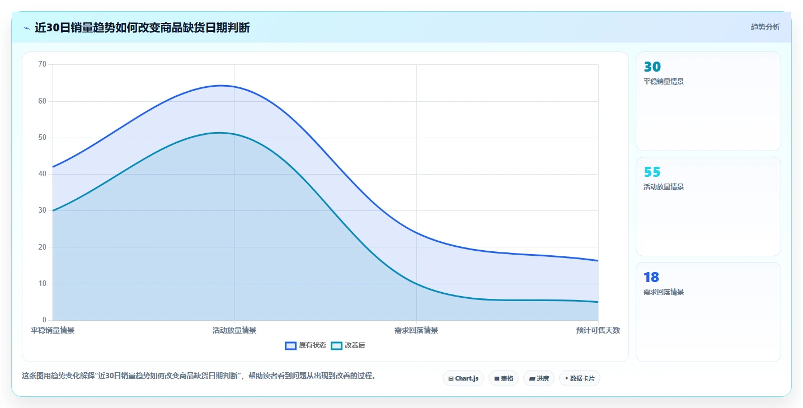Click the x-axis label 活动放量情景
Viewport: 803px width, 408px height.
pos(234,330)
